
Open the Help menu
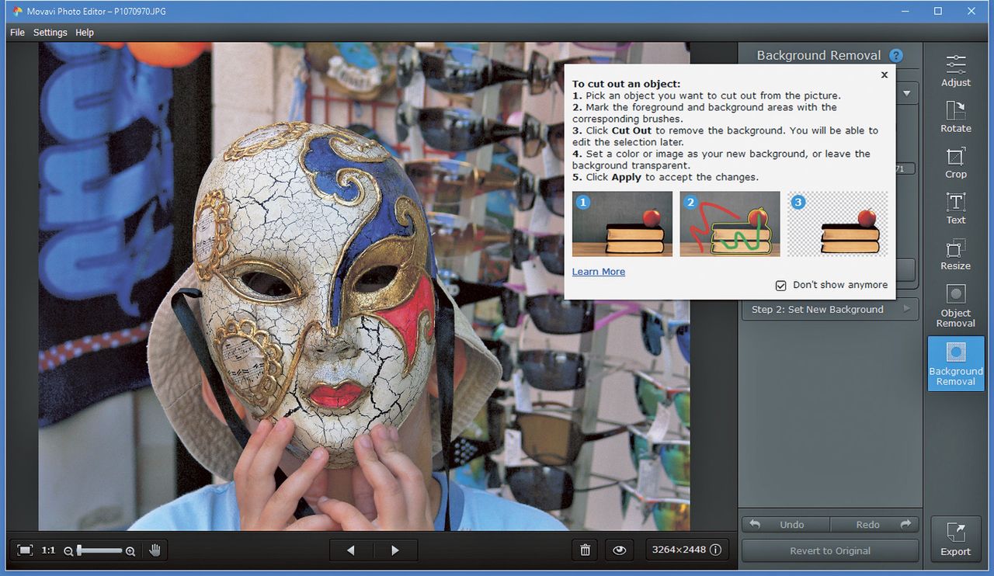point(85,33)
